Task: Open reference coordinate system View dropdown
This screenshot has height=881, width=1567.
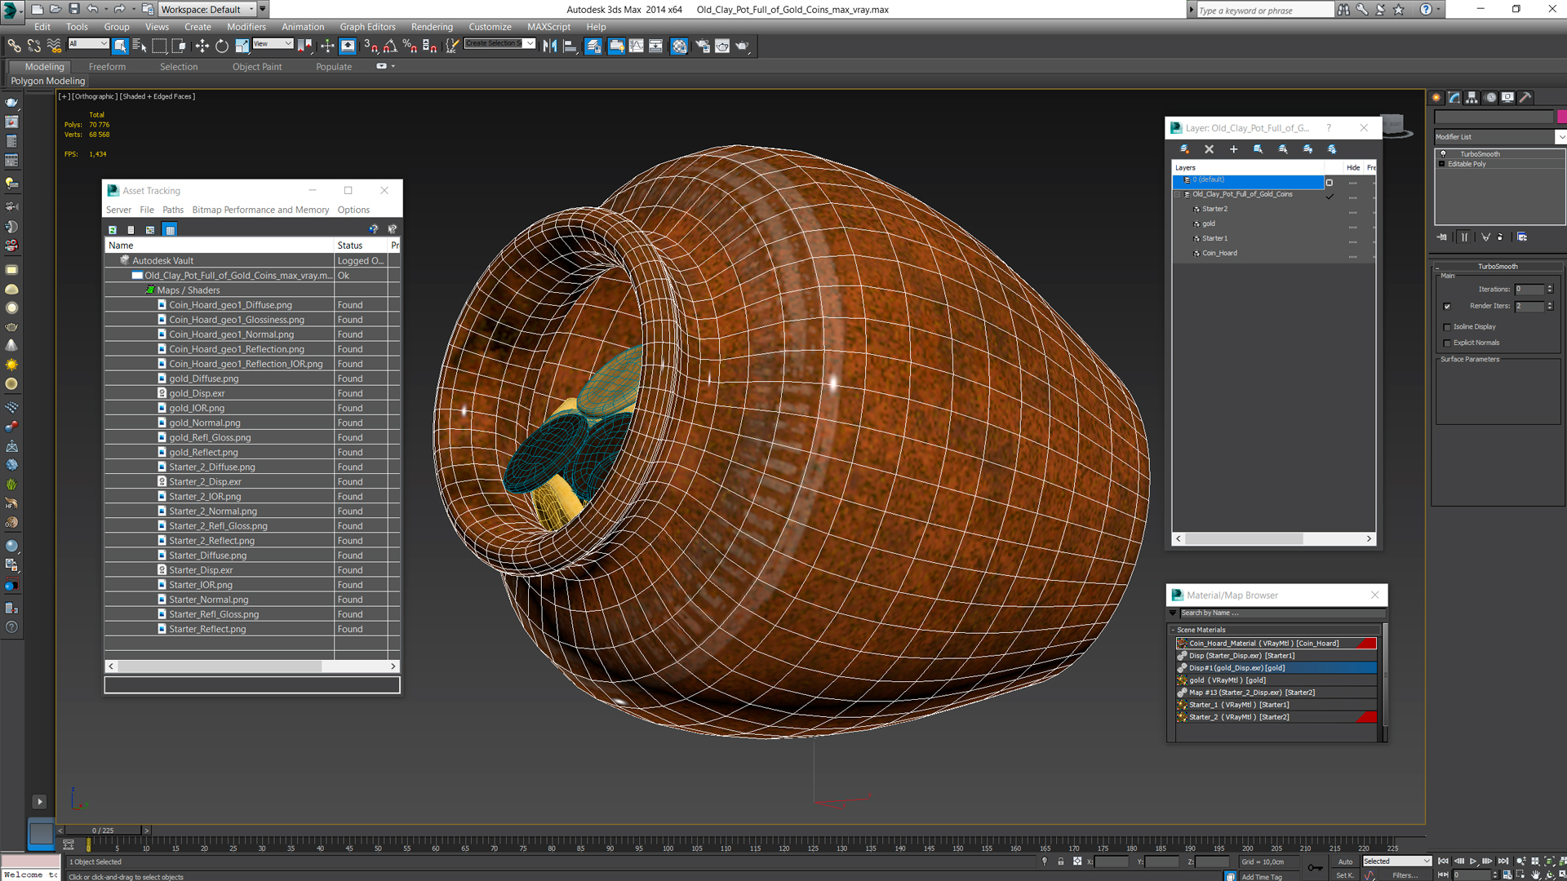Action: [x=273, y=44]
